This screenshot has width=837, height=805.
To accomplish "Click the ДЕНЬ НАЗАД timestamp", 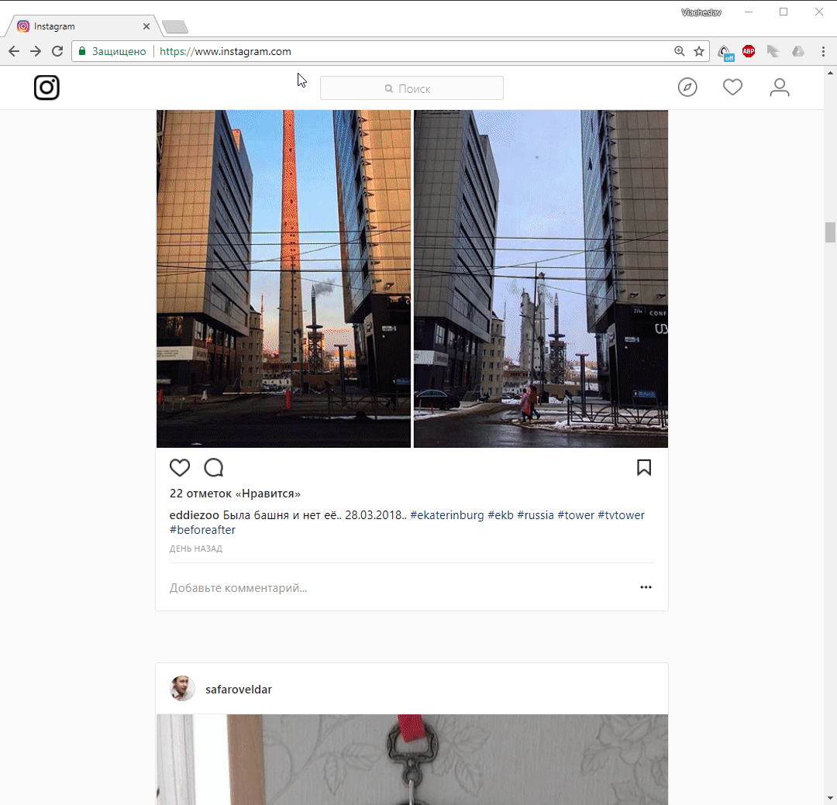I will [x=195, y=549].
